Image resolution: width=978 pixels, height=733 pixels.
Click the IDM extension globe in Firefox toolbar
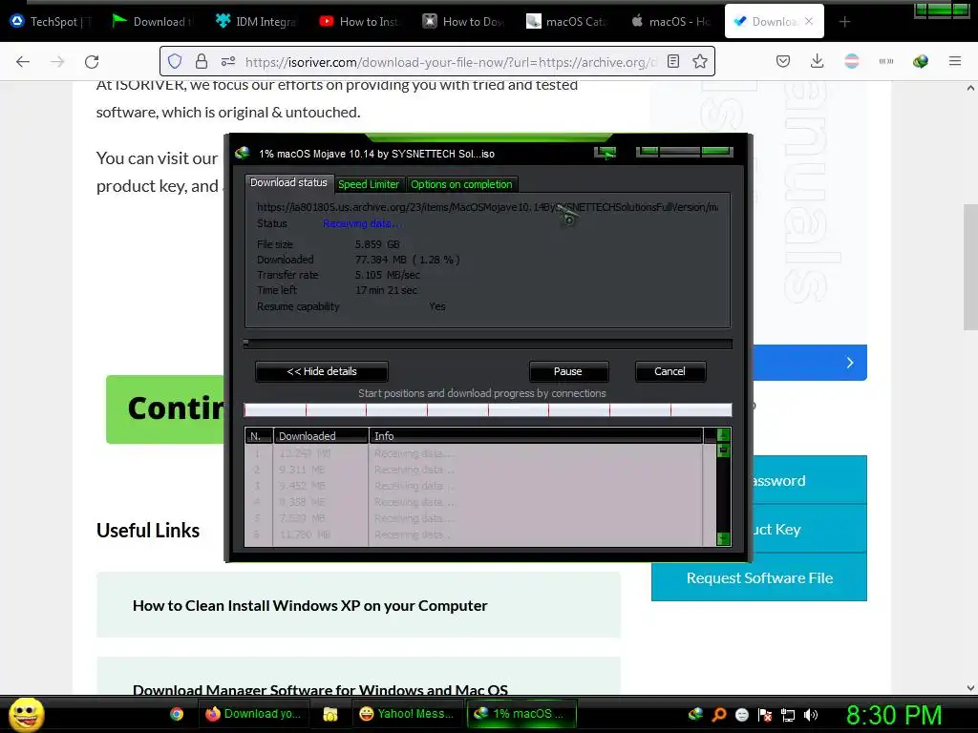click(920, 61)
